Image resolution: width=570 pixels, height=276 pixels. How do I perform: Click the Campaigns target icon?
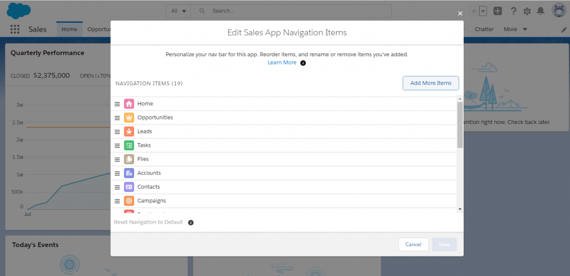click(x=129, y=201)
